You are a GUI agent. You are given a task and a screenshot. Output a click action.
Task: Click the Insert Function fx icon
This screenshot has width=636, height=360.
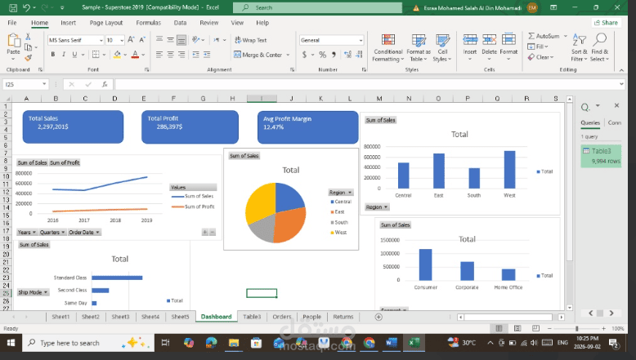(x=105, y=84)
